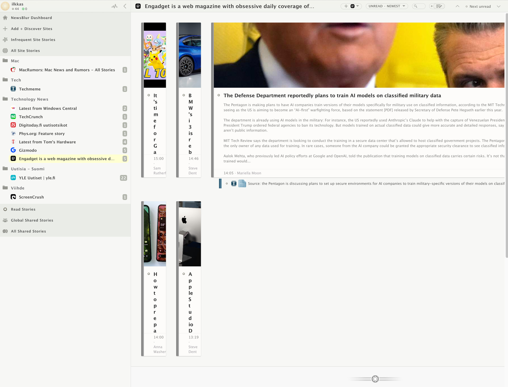This screenshot has width=508, height=387.
Task: Open the discover related sites sparkle icon
Action: [x=346, y=6]
